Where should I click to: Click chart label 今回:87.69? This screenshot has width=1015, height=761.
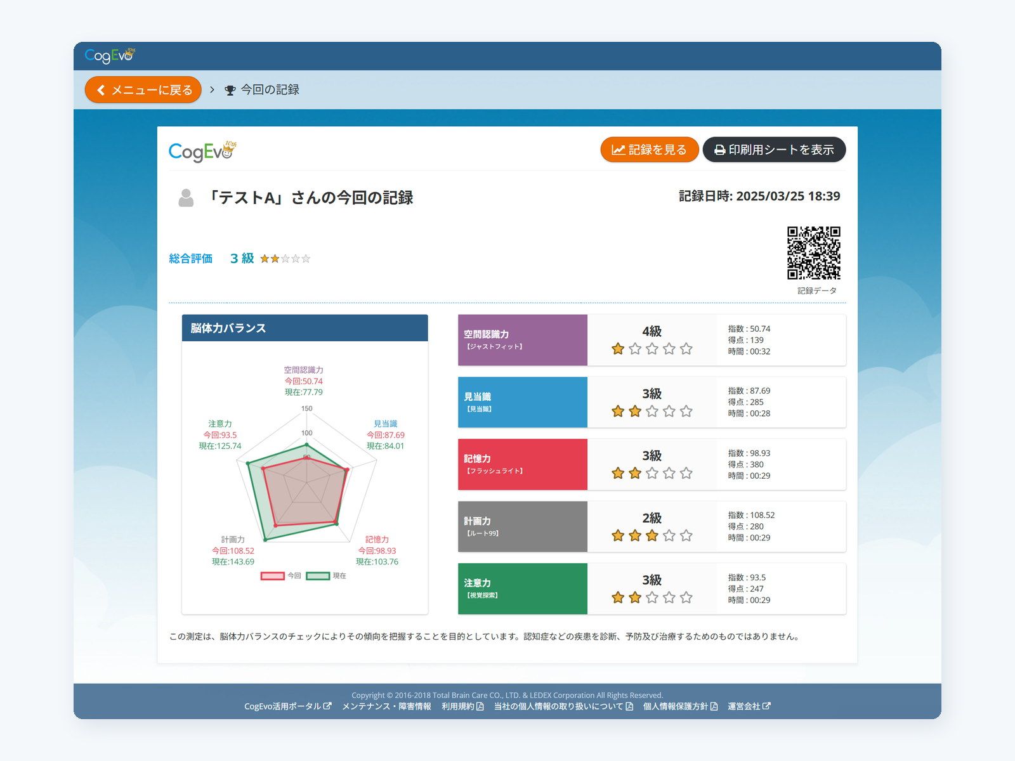(385, 435)
